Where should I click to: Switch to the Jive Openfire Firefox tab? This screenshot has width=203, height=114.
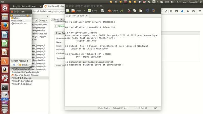coord(54,6)
